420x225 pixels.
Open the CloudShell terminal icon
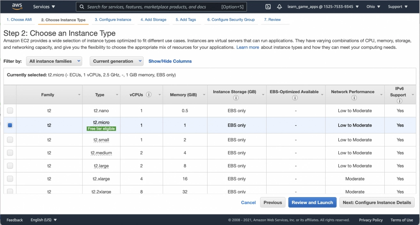[268, 7]
